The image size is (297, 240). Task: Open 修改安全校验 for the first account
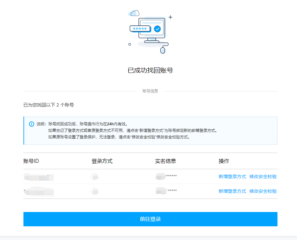[x=263, y=176]
